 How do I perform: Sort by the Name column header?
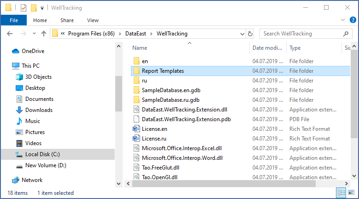tap(140, 48)
